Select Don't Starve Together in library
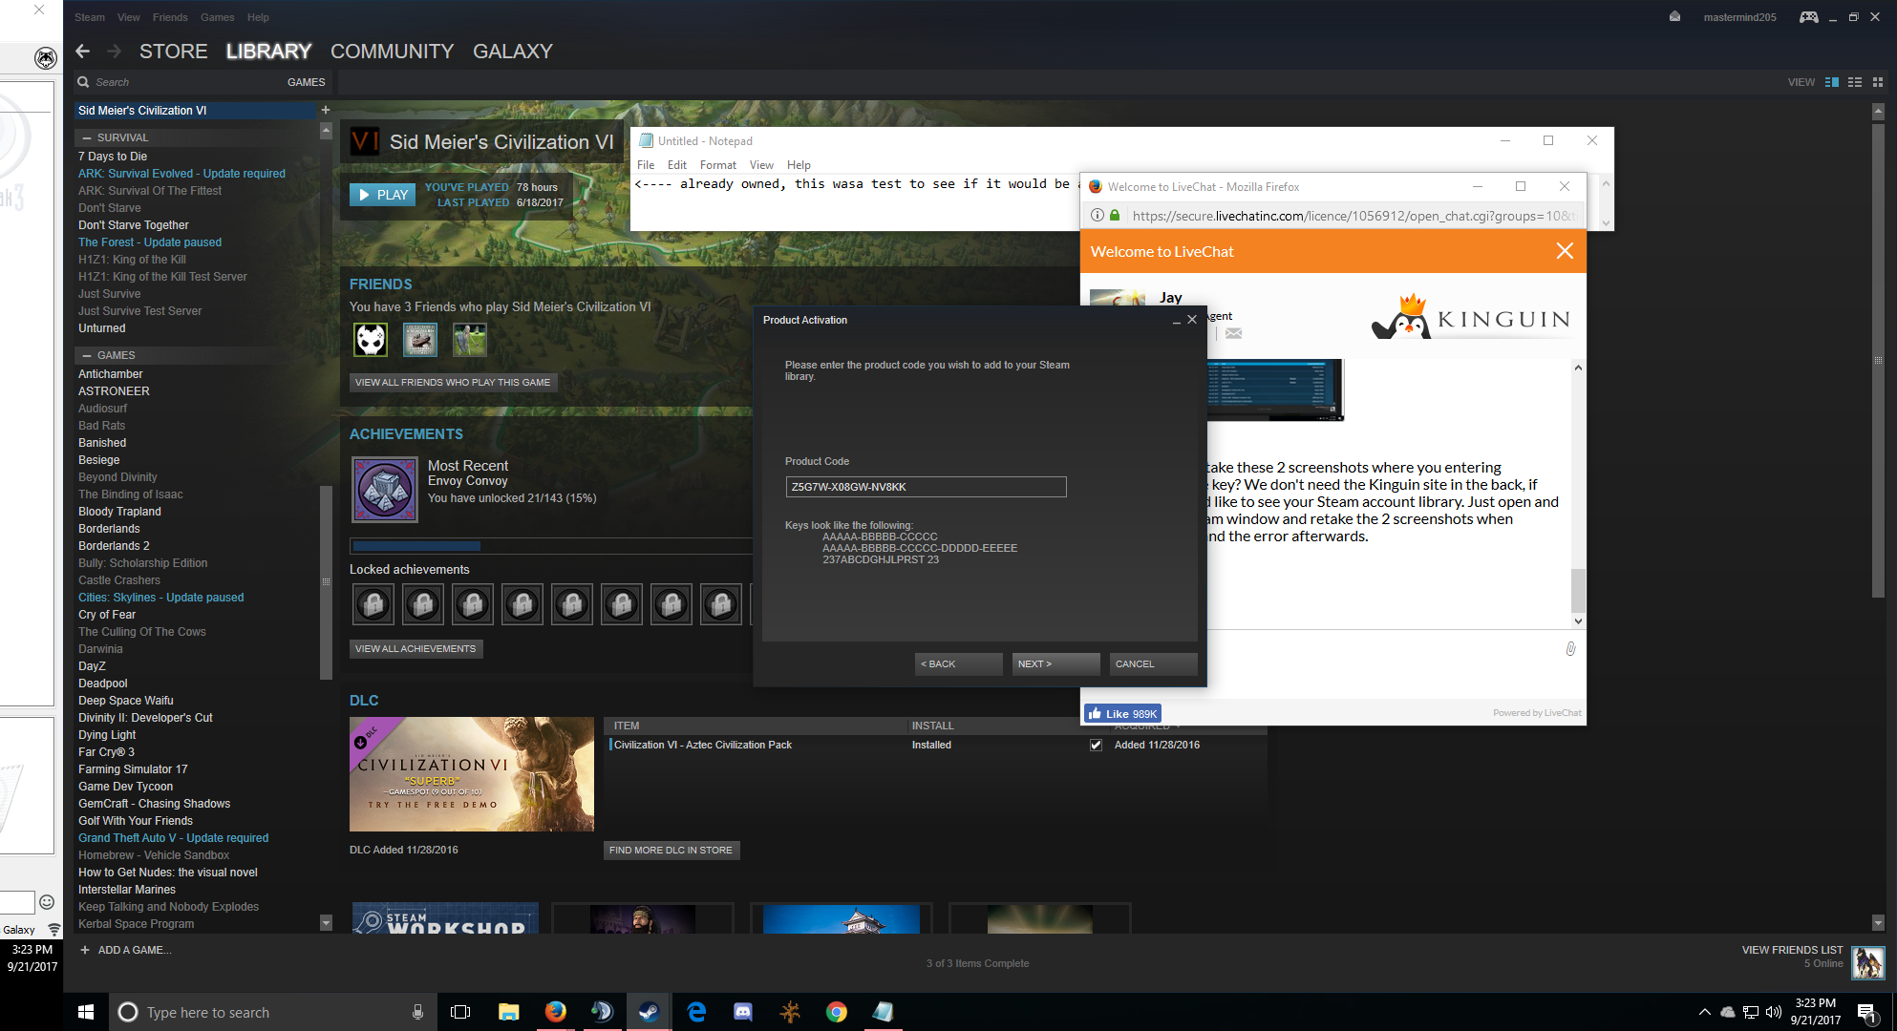 (x=134, y=225)
